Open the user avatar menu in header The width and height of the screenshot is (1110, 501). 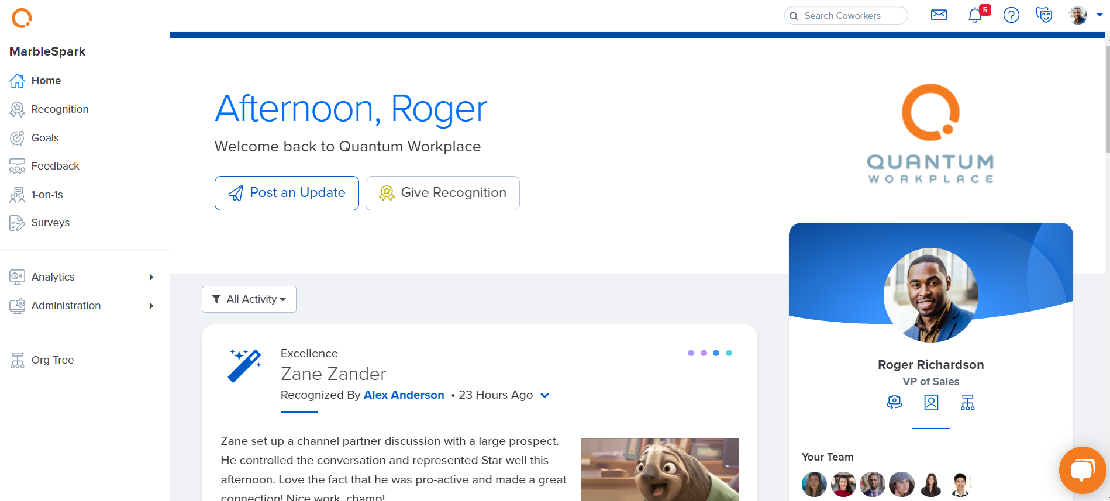tap(1078, 15)
